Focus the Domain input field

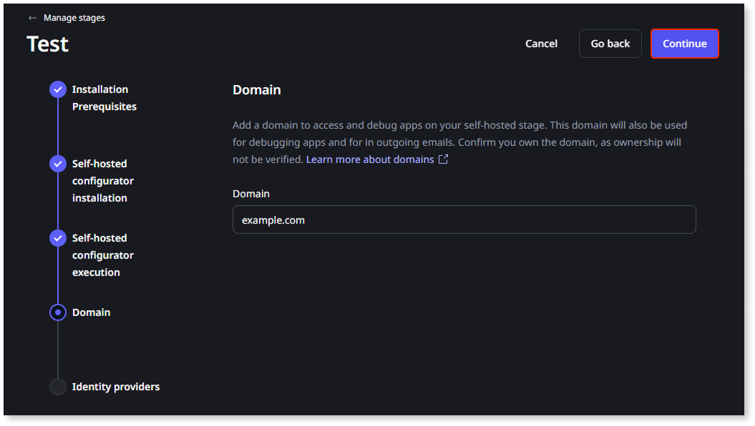[464, 219]
